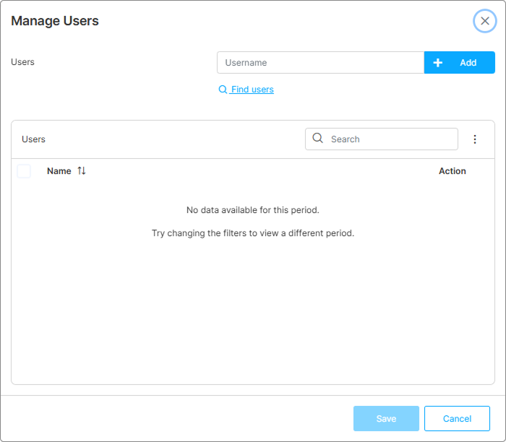Image resolution: width=506 pixels, height=442 pixels.
Task: Click the 'Try changing the filters' message
Action: 253,233
